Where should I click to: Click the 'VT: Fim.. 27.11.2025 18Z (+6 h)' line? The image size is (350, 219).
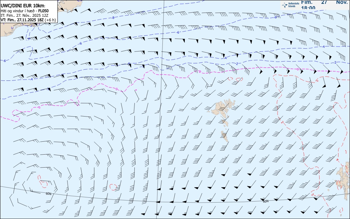28,20
